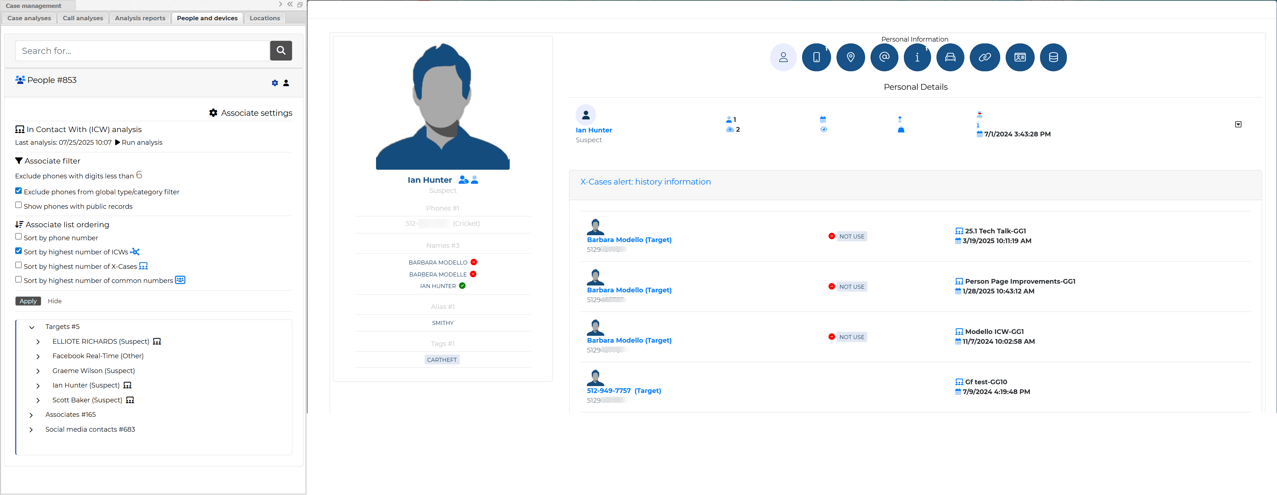The image size is (1277, 495).
Task: Click the Search for... input field
Action: pyautogui.click(x=142, y=51)
